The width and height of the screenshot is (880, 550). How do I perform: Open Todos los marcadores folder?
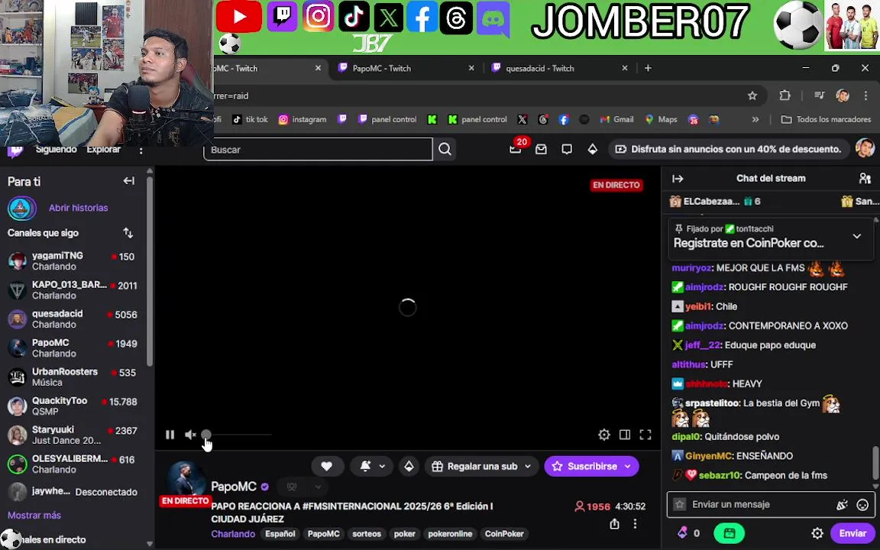pos(826,119)
